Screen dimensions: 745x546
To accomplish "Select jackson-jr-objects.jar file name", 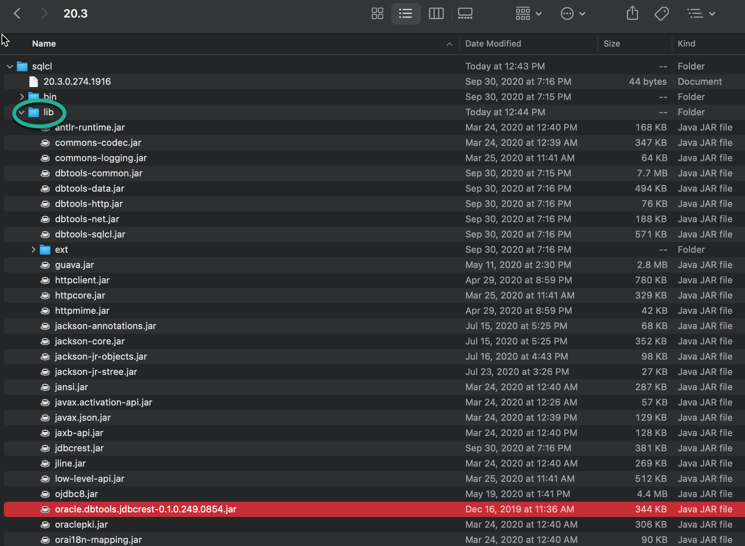I will [101, 357].
